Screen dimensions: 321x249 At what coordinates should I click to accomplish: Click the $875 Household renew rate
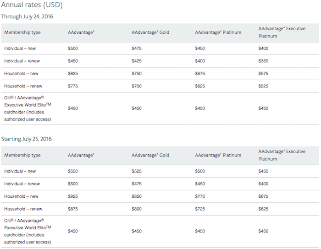pyautogui.click(x=73, y=209)
